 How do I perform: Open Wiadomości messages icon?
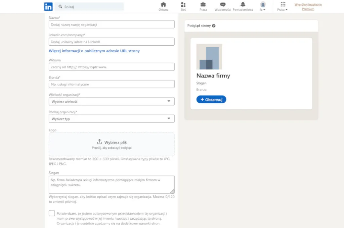(223, 5)
